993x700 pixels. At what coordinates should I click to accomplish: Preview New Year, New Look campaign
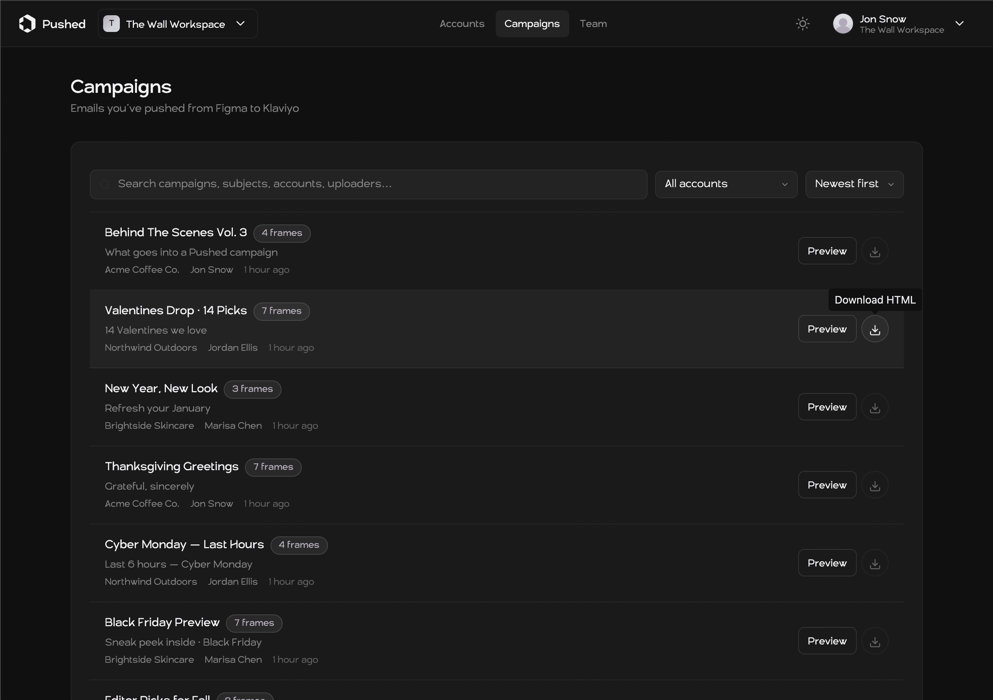tap(827, 407)
